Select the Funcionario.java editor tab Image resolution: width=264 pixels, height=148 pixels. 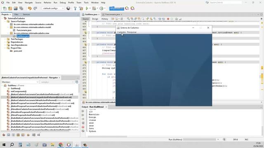tap(112, 14)
